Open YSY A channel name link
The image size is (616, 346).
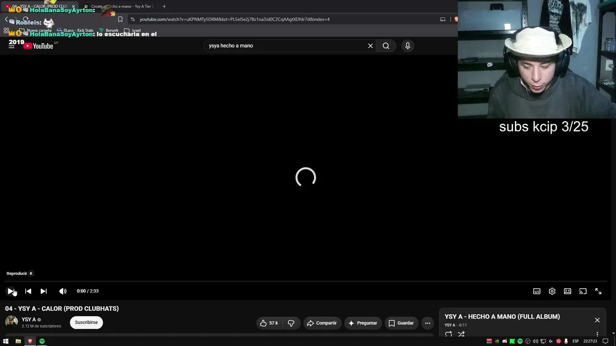tap(29, 320)
